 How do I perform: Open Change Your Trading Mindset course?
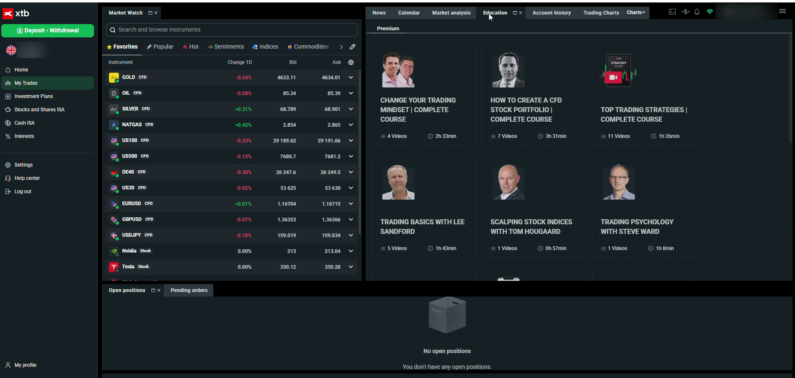click(x=423, y=94)
